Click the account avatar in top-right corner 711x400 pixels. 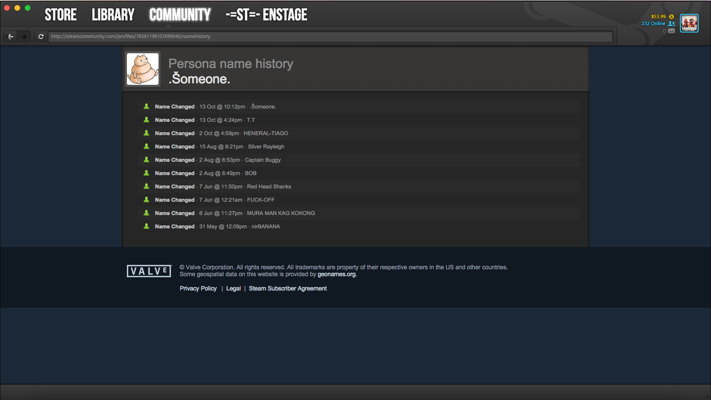[x=689, y=23]
